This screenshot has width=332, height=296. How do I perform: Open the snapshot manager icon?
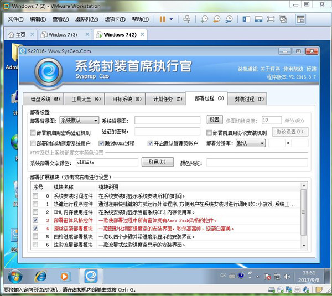[x=229, y=19]
